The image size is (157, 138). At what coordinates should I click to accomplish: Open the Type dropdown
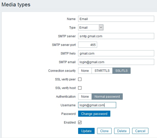click(x=91, y=27)
